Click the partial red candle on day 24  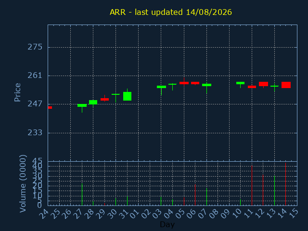point(50,107)
